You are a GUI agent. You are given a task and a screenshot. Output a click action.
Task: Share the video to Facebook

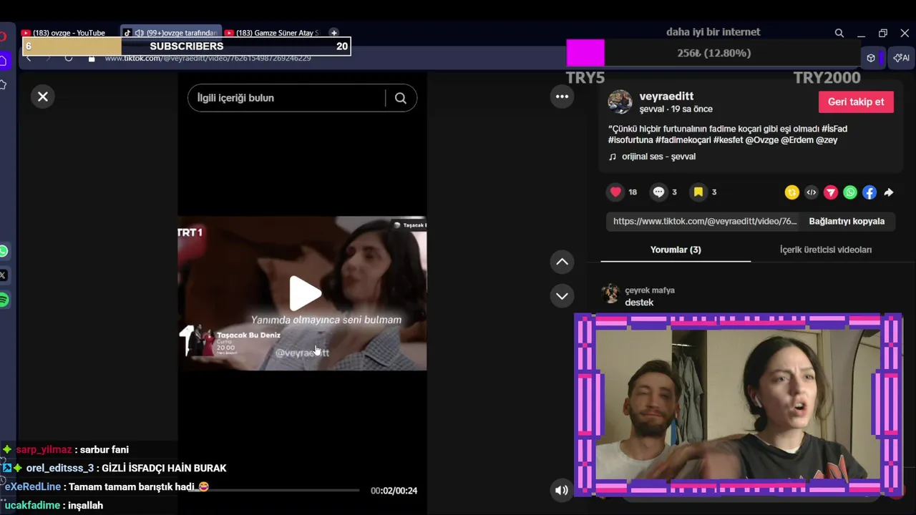(869, 192)
